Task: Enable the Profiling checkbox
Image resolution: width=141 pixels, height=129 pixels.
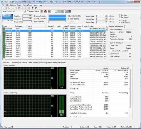Action: 28,11
